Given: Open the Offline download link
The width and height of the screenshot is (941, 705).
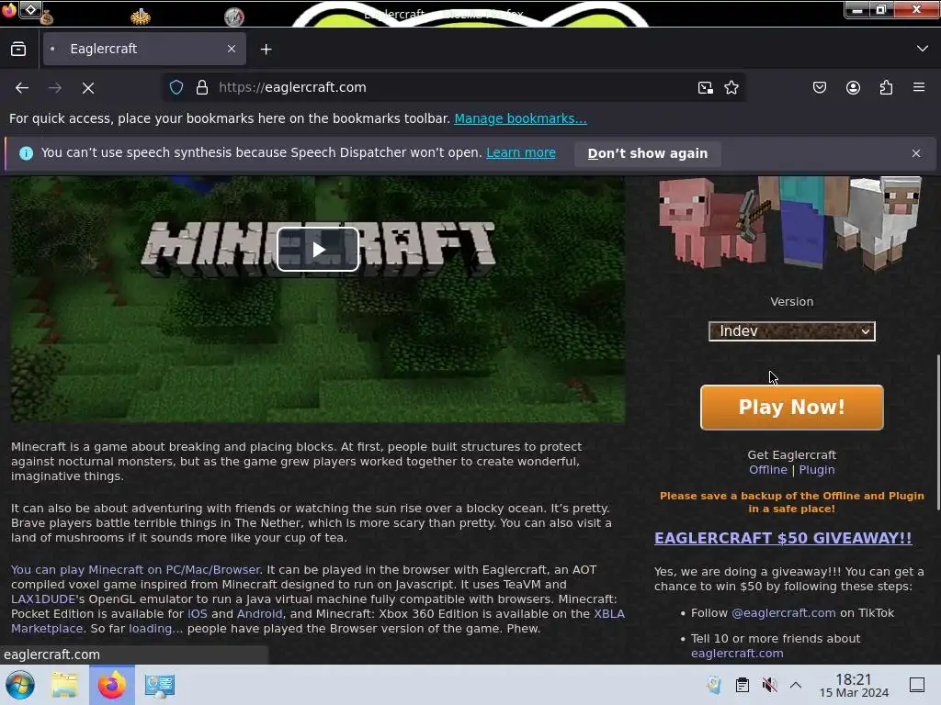Looking at the screenshot, I should pos(767,470).
